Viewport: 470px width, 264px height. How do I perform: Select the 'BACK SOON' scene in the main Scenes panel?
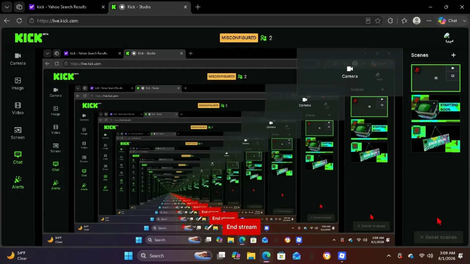point(435,139)
